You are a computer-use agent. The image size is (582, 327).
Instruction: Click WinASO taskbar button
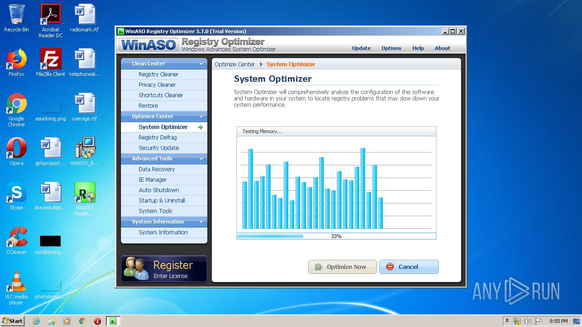[x=113, y=321]
